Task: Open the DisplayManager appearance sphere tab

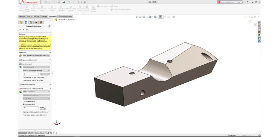Action: click(x=41, y=22)
